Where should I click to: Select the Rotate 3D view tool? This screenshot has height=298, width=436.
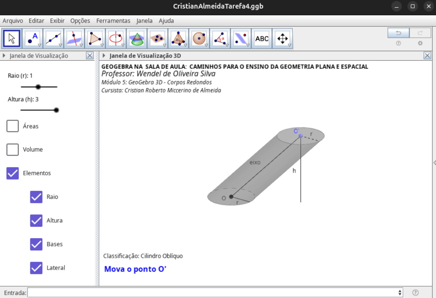tap(283, 39)
